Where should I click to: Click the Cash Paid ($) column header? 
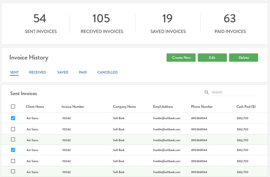[246, 107]
